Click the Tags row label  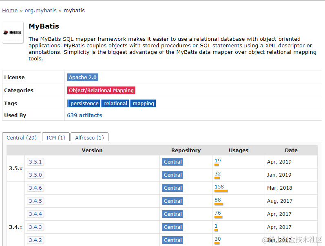11,104
